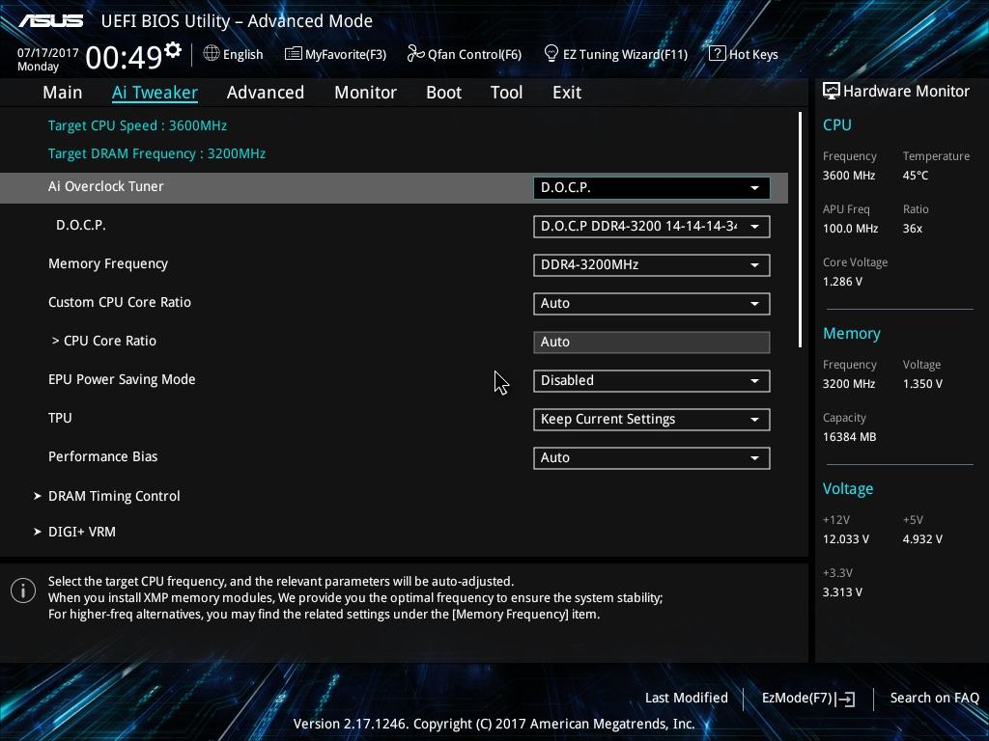
Task: Click Core Voltage value 1.286 V
Action: click(x=842, y=282)
